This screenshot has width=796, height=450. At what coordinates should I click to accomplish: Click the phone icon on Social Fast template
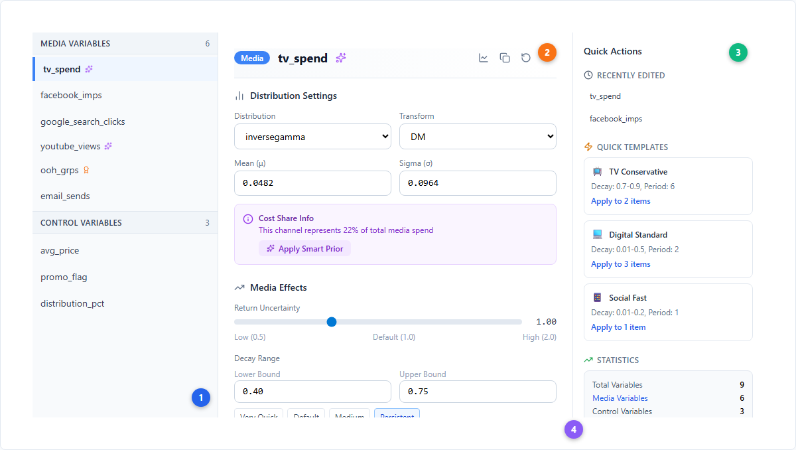click(x=598, y=298)
